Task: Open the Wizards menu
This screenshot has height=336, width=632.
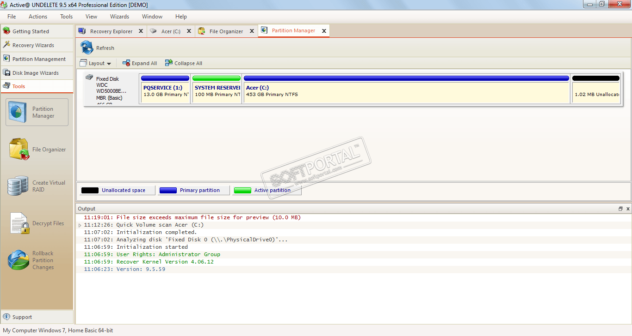Action: (119, 16)
